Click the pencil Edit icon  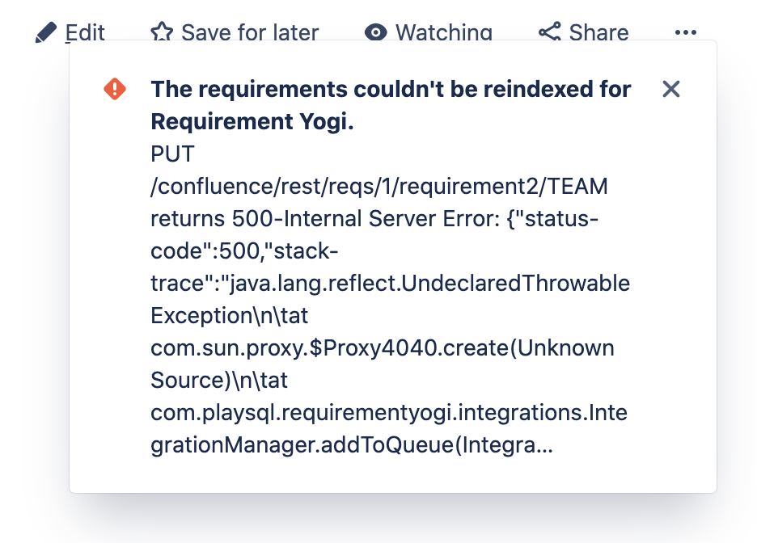[46, 33]
